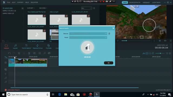Image resolution: width=173 pixels, height=97 pixels.
Task: Click the fullscreen icon under the preview
Action: click(171, 41)
